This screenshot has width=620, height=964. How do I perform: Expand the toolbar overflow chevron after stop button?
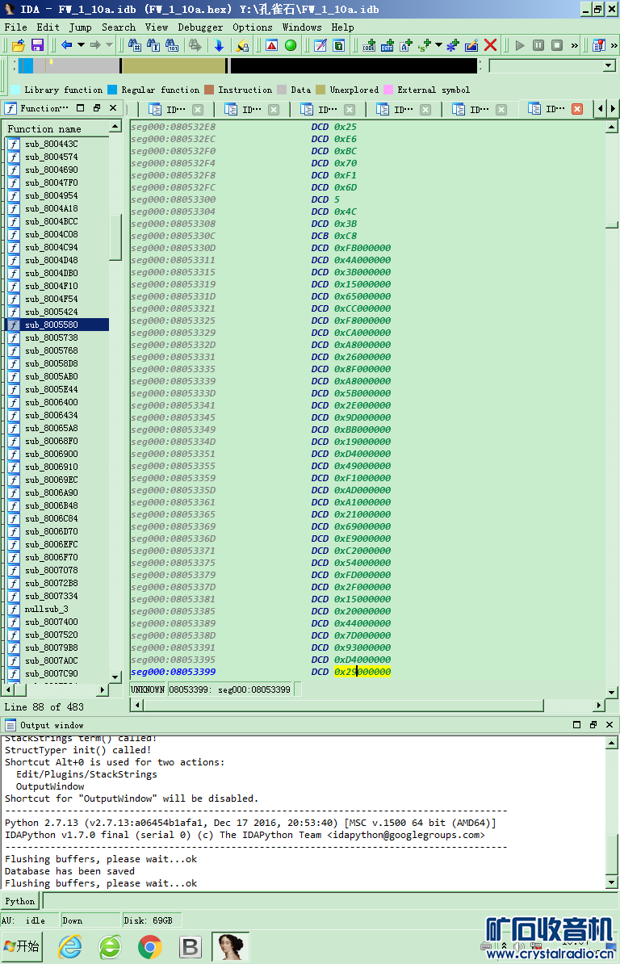[x=575, y=45]
